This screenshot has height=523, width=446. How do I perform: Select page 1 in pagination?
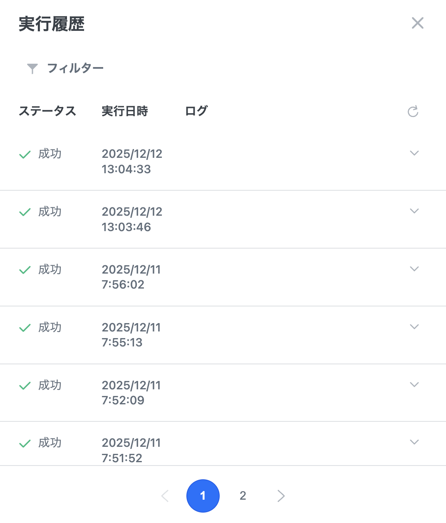203,496
